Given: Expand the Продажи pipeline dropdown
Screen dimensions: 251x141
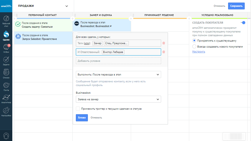Looking at the screenshot, I should coord(67,6).
